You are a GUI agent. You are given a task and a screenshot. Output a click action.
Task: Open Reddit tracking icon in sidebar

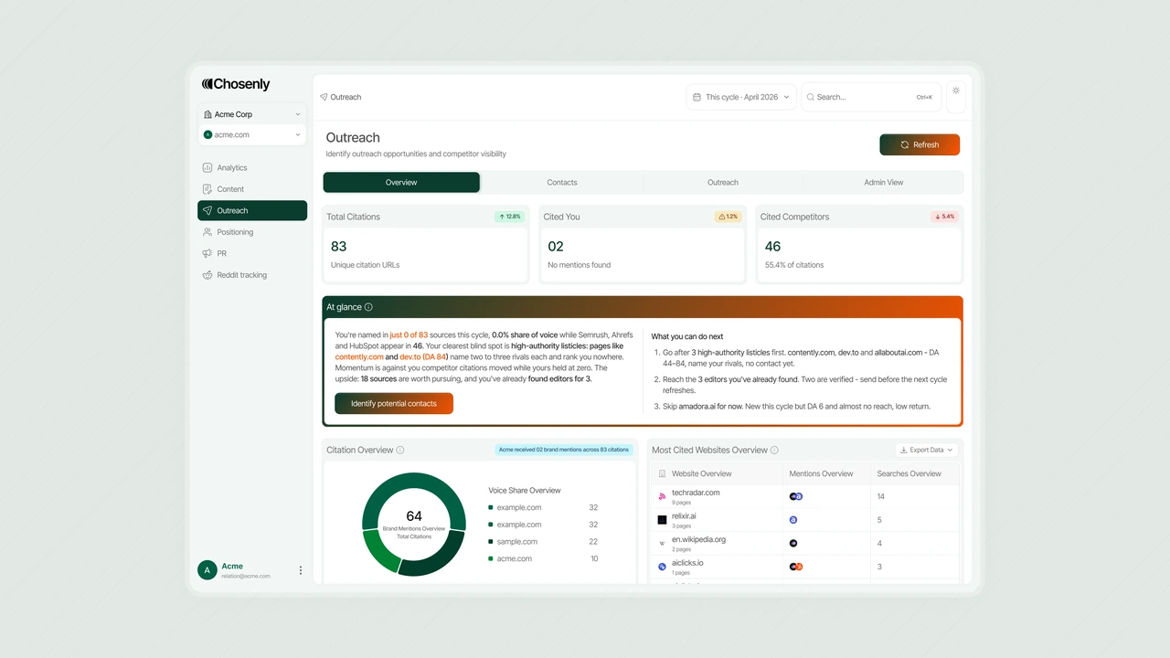click(x=207, y=275)
